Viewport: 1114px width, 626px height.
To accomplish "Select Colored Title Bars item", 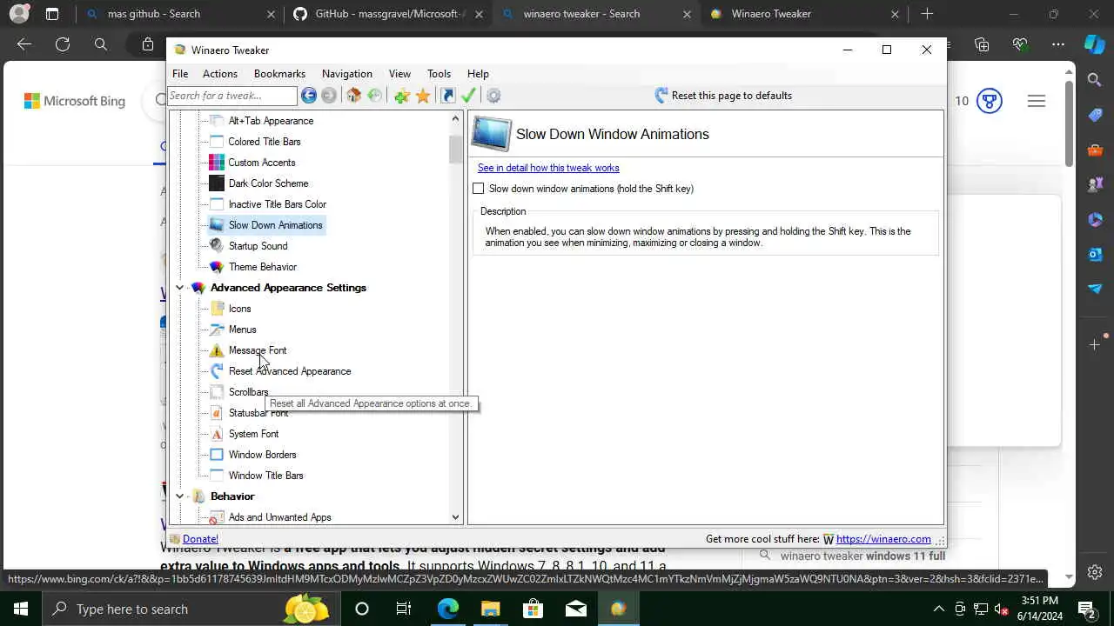I will (265, 142).
